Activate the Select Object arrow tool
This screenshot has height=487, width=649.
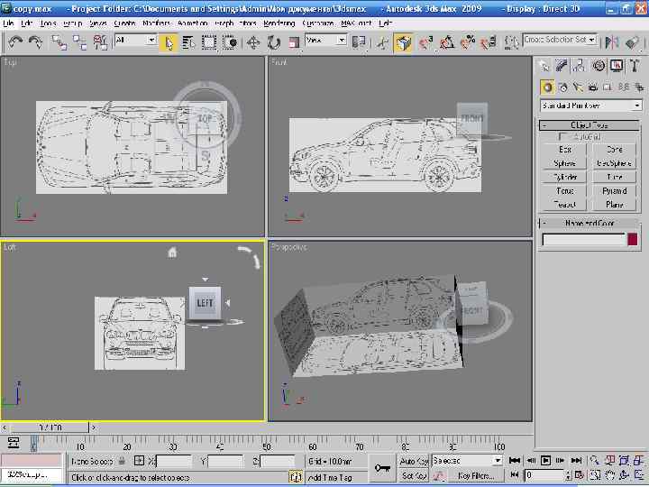point(169,41)
